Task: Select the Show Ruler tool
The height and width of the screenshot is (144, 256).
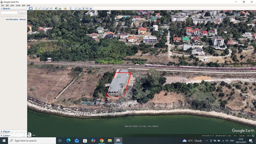Action: coord(71,8)
